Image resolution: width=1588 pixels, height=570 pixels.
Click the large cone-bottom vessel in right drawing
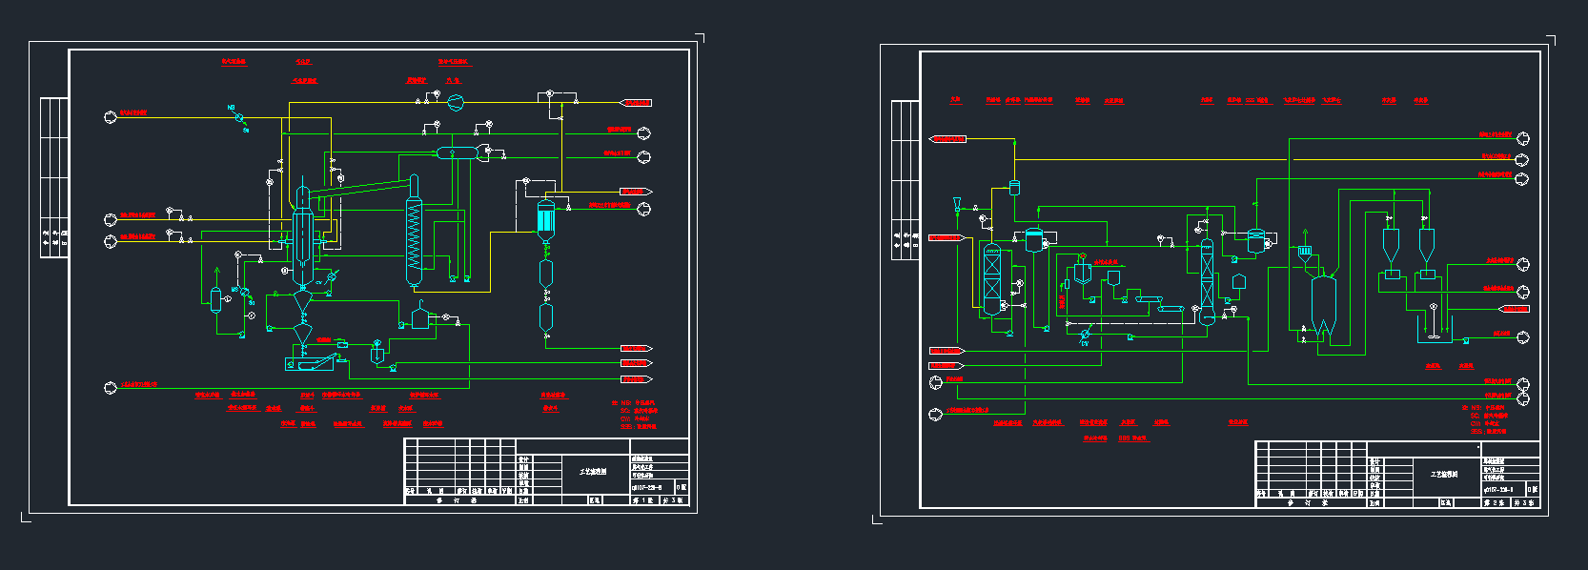[1323, 303]
